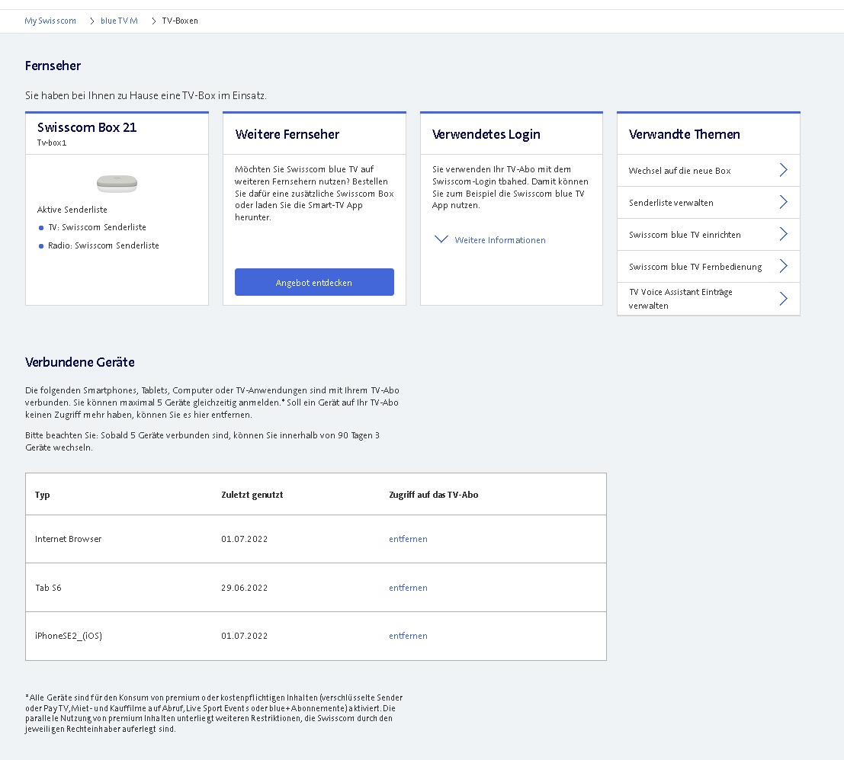Go to blue TV M breadcrumb
The image size is (844, 760).
pos(119,21)
